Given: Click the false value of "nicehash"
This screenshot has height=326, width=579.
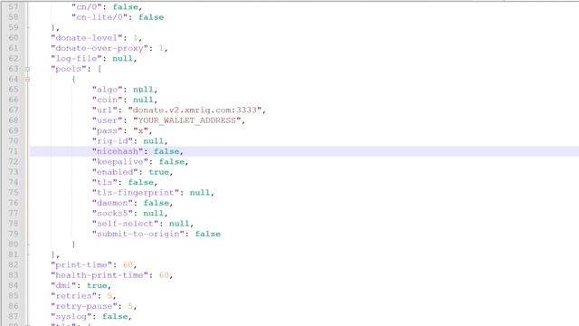Looking at the screenshot, I should click(166, 151).
